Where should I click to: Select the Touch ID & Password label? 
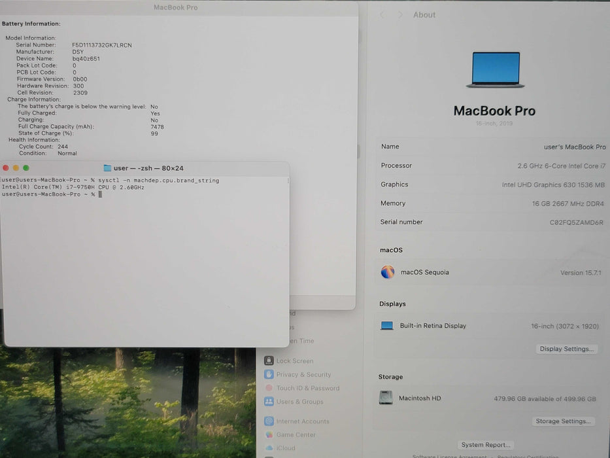click(x=308, y=388)
